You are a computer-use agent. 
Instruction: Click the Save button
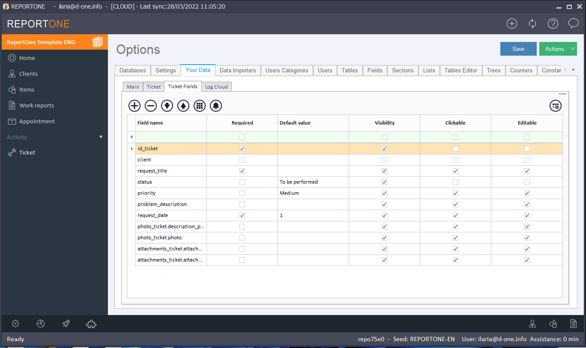pyautogui.click(x=518, y=49)
